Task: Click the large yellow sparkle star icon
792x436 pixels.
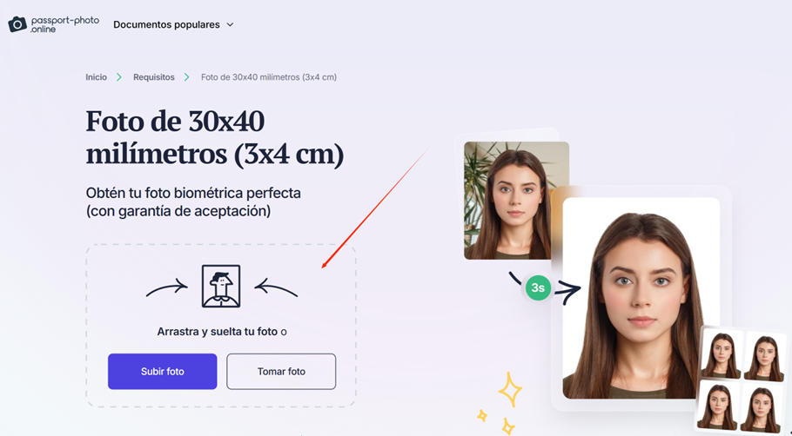Action: tap(510, 389)
